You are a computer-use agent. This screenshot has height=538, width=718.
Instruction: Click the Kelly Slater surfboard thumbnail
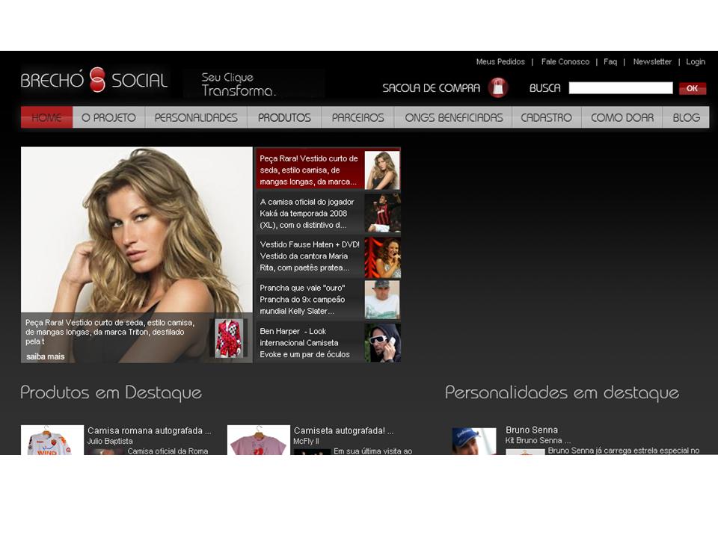pos(382,300)
